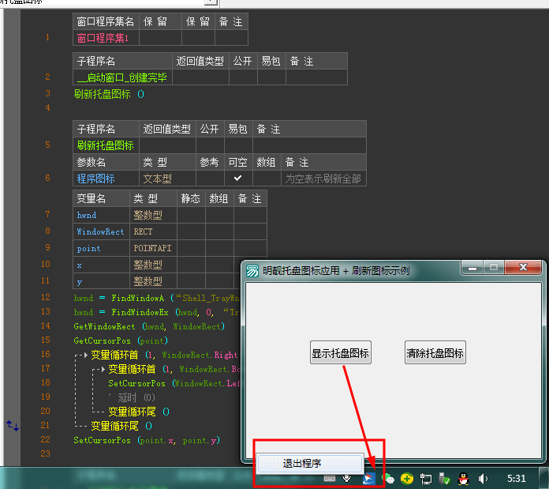The width and height of the screenshot is (549, 489).
Task: Collapse the inner 变量循环首 loop arrow
Action: tap(103, 369)
